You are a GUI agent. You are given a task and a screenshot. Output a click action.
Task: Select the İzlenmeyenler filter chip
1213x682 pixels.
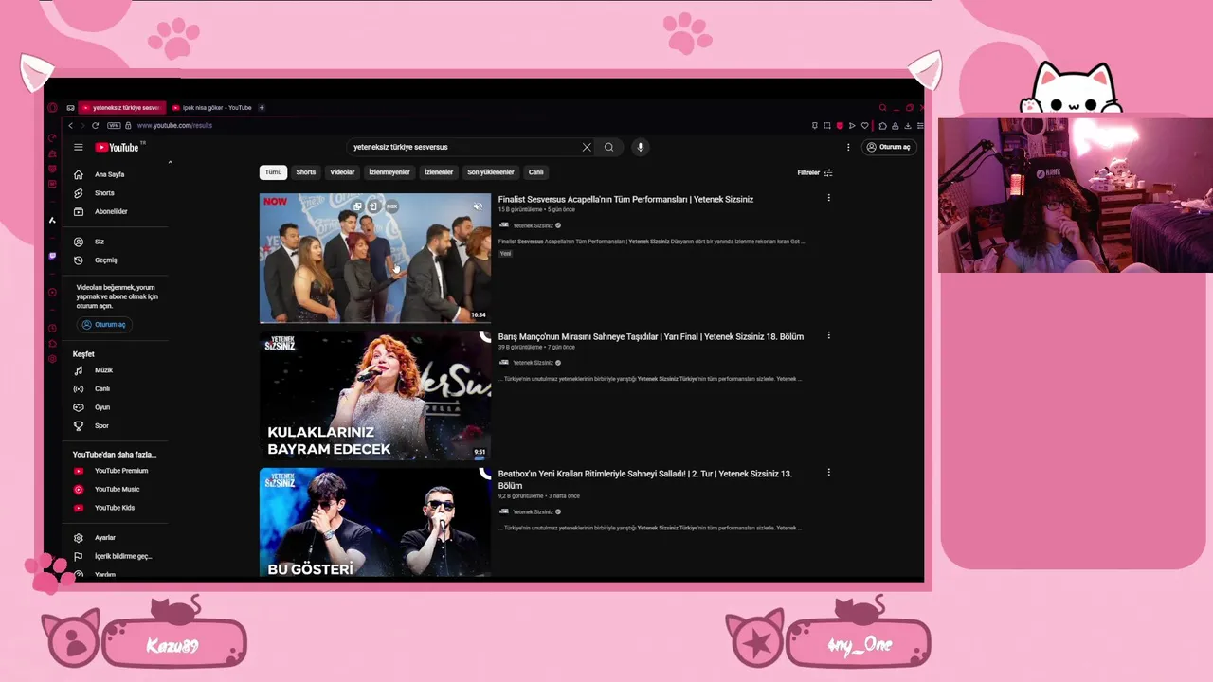point(389,172)
